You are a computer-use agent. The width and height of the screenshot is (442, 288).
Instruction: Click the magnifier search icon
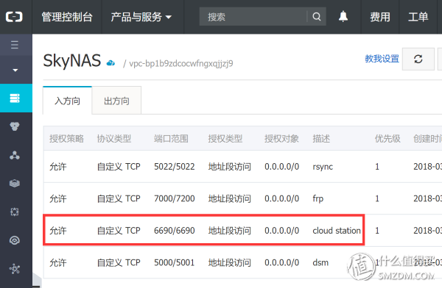(317, 17)
